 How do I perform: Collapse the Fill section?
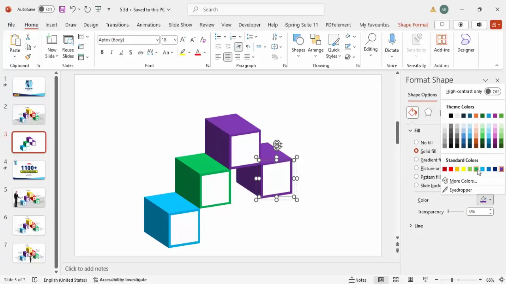[410, 131]
